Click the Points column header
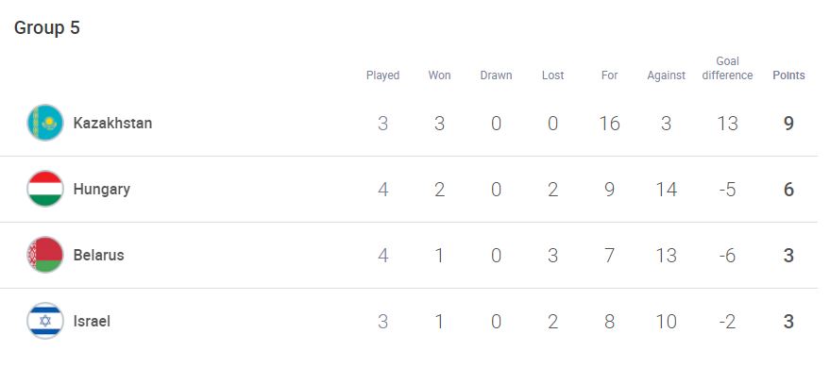Viewport: 830px width, 367px height. tap(788, 75)
